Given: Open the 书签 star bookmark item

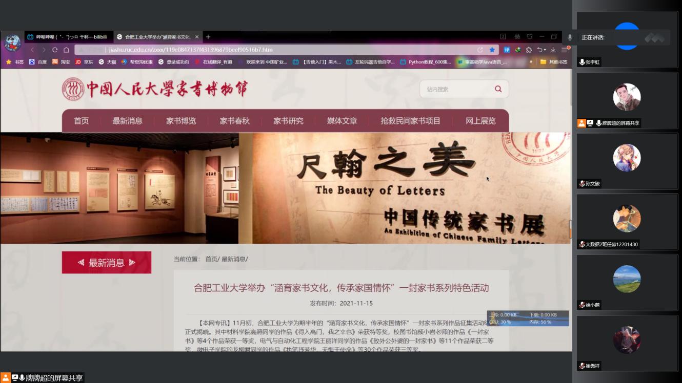Looking at the screenshot, I should pos(15,62).
